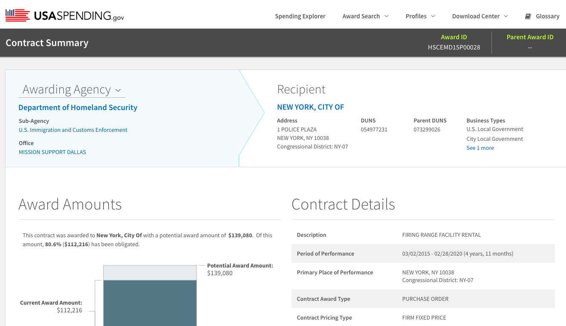Click the FIRING RANGE FACILITY RENTAL description

[x=441, y=235]
